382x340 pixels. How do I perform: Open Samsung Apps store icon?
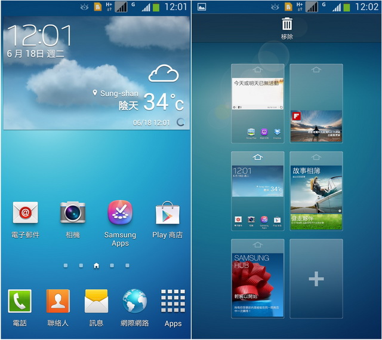[120, 213]
